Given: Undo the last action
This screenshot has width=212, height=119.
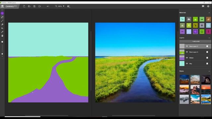Looking at the screenshot, I should tap(48, 6).
